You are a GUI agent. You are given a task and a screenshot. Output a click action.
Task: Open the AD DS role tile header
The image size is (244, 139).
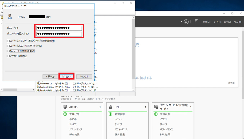pyautogui.click(x=82, y=107)
